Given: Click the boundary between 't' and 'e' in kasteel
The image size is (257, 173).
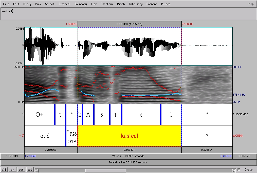Looking at the screenshot, I should click(122, 115).
